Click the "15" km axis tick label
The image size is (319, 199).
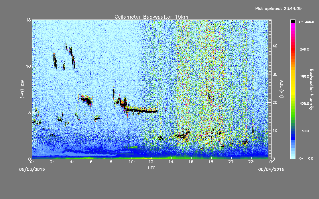tap(28, 20)
